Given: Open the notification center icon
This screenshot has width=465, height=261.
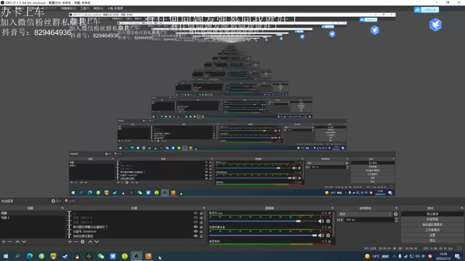Looking at the screenshot, I should pos(457,256).
